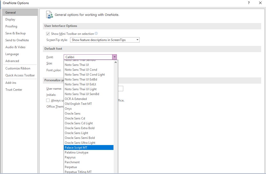Toggle the Always use these values checkbox
Screen dimensions: 266x174
[48, 100]
